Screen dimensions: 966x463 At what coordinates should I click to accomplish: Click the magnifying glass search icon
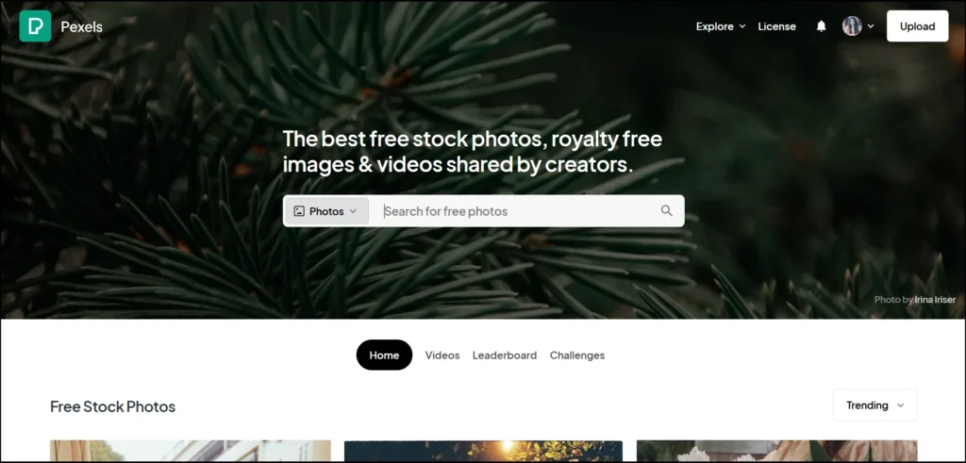click(667, 210)
